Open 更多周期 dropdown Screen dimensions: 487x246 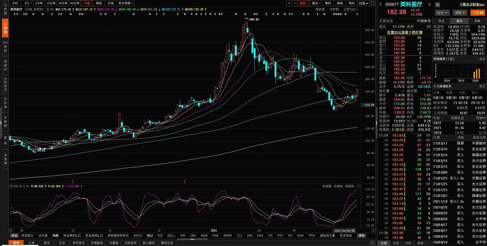(126, 3)
